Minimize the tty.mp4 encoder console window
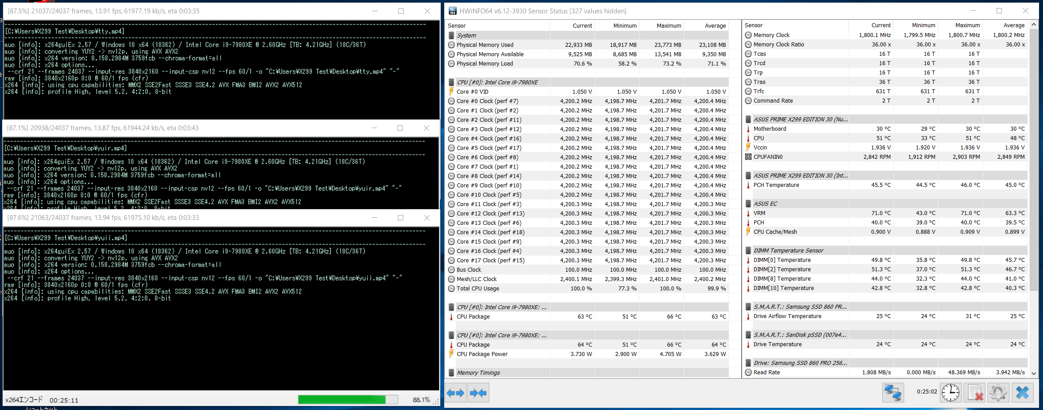 (375, 11)
